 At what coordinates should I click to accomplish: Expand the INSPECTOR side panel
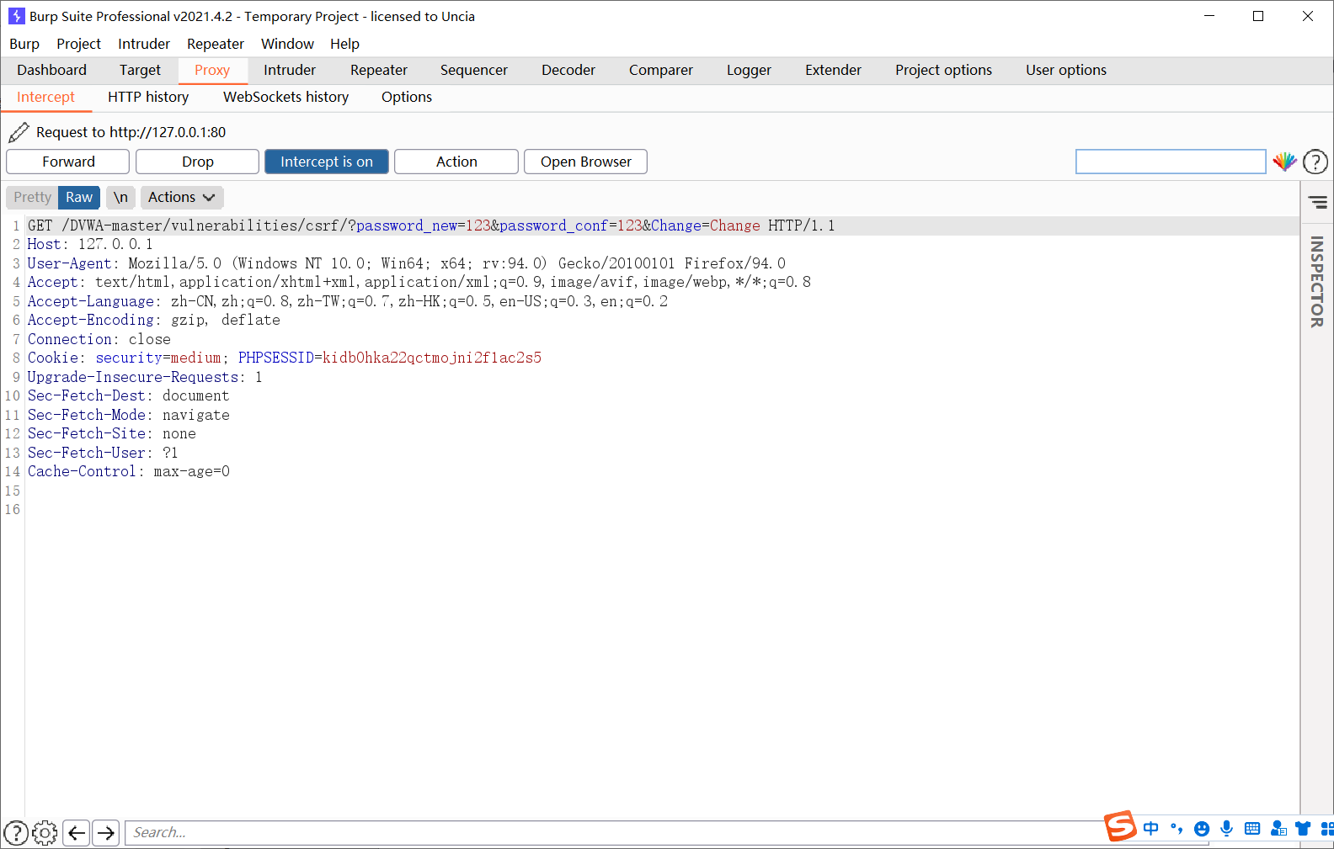point(1317,281)
